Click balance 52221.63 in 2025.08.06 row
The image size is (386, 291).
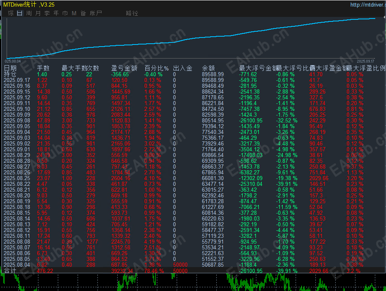(x=213, y=253)
